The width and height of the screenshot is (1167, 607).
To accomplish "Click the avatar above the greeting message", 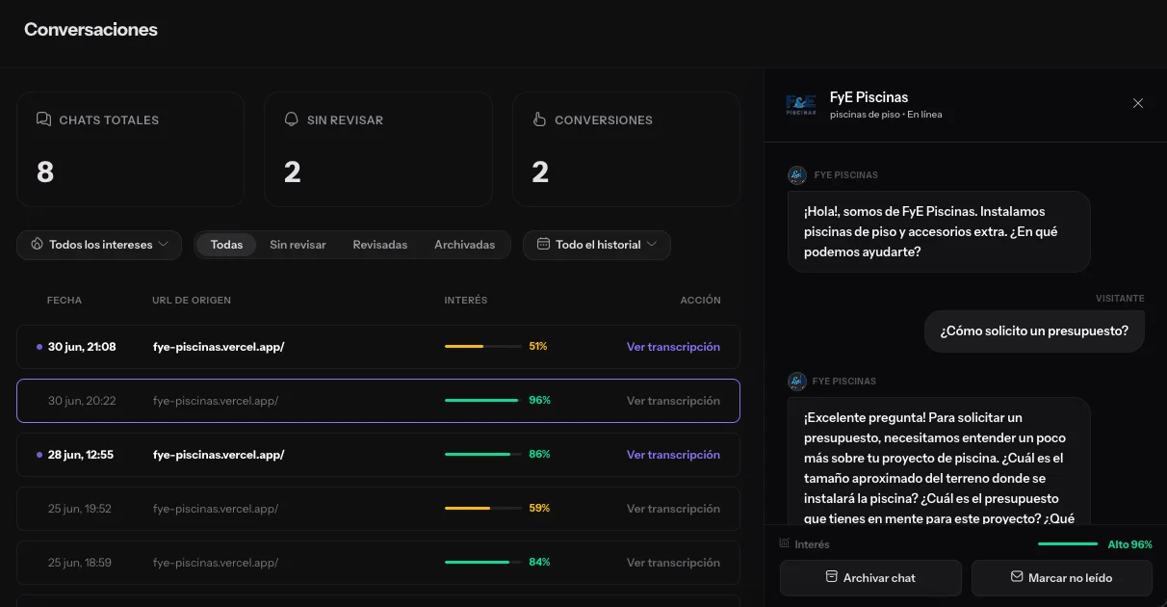I will click(797, 175).
